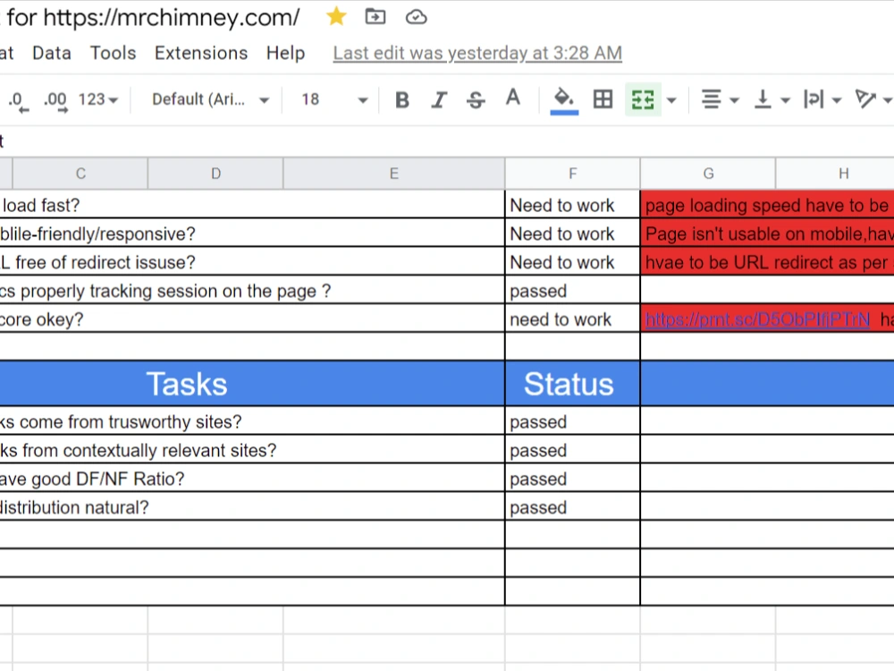894x671 pixels.
Task: Click the merge cells icon
Action: tap(643, 100)
